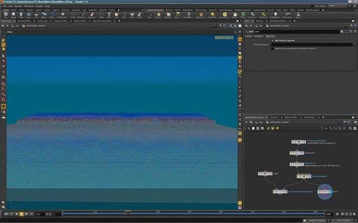Select the Switcher shelf tool

pos(298,15)
